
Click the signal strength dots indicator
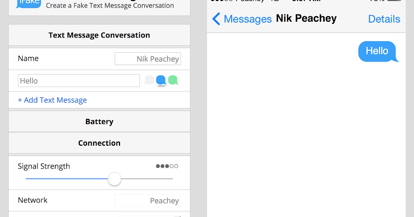167,166
